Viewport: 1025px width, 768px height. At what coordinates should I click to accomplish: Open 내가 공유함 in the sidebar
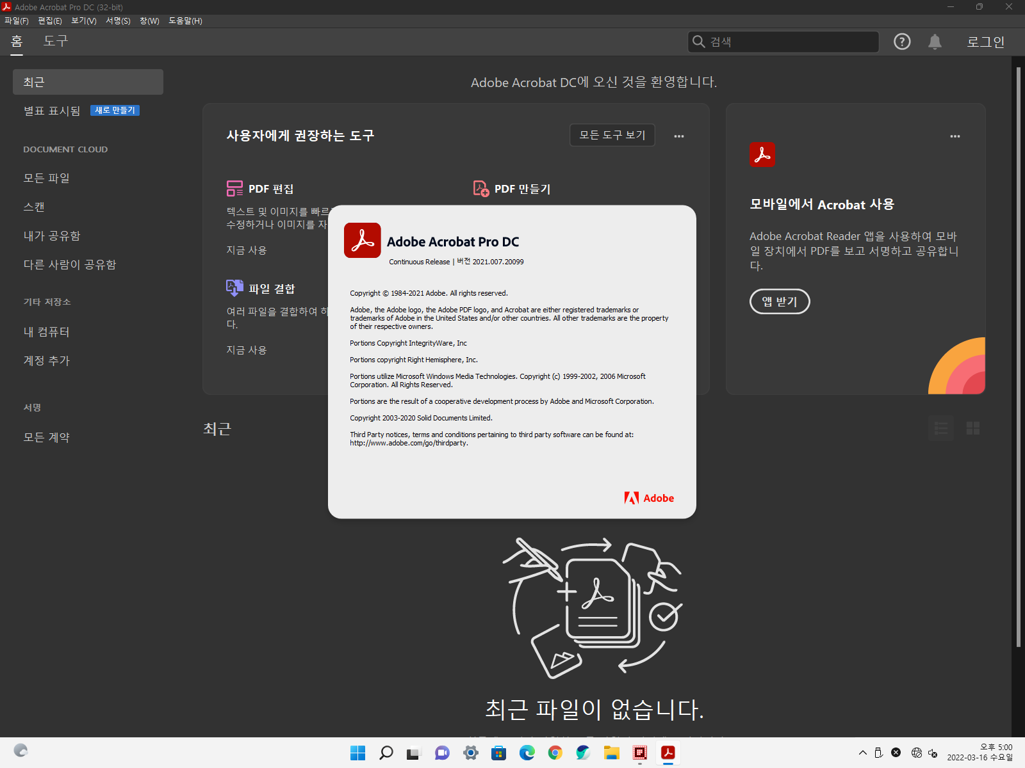coord(52,236)
